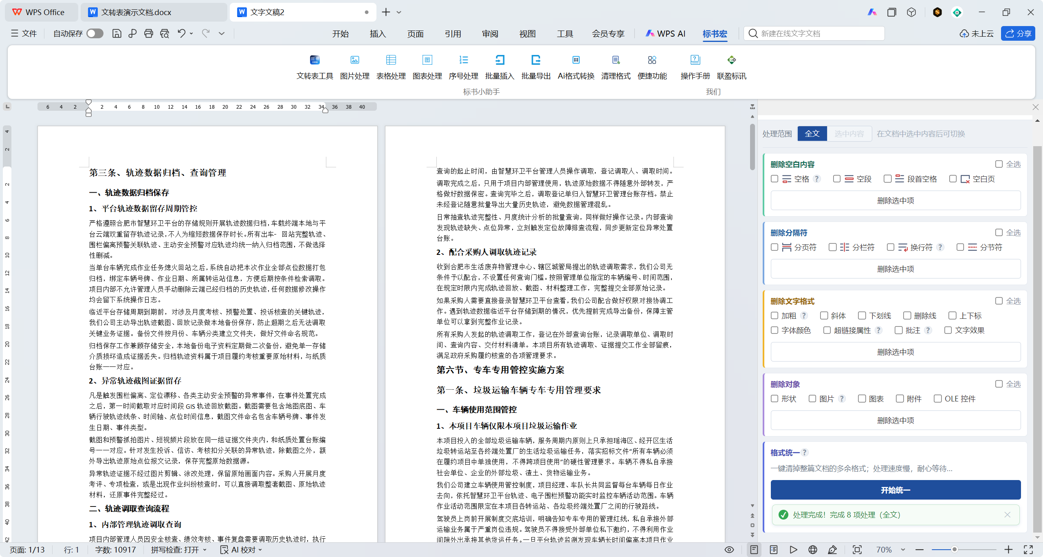Click the 批量插入 icon

[x=499, y=60]
